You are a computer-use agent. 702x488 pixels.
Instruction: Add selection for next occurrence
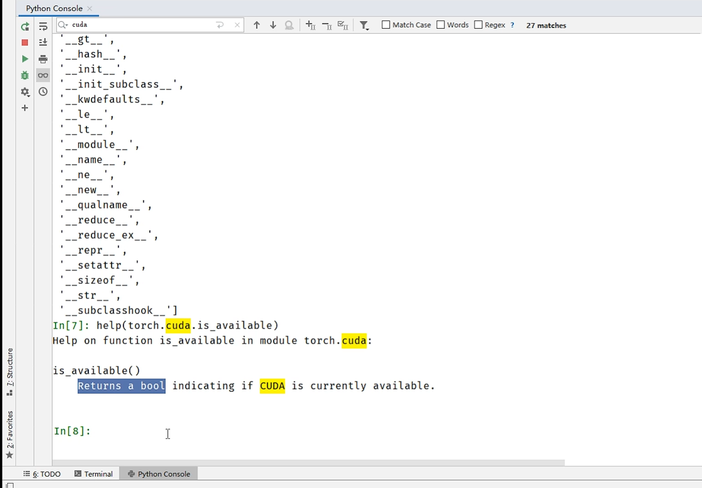(x=310, y=25)
